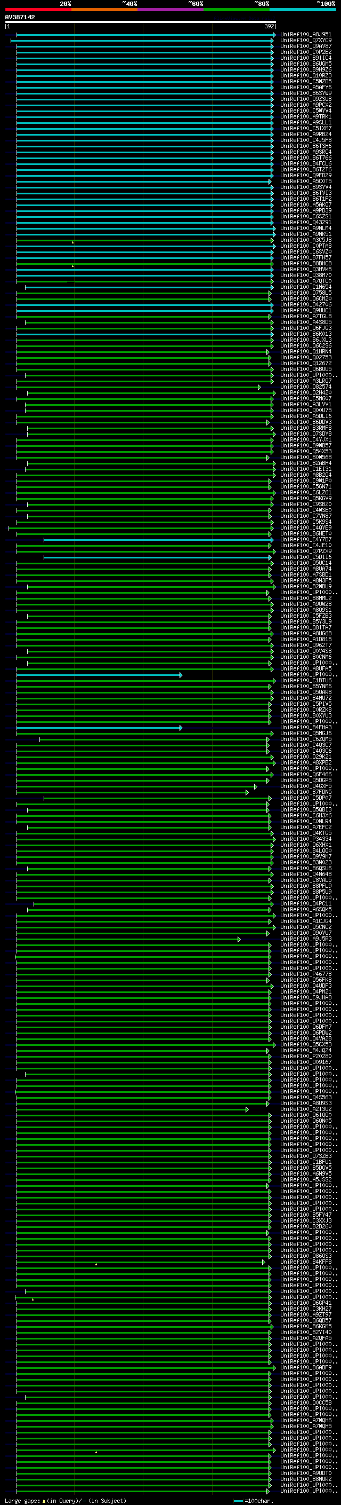Select hit UniRef100_P20280
341x1505 pixels.
(306, 1055)
